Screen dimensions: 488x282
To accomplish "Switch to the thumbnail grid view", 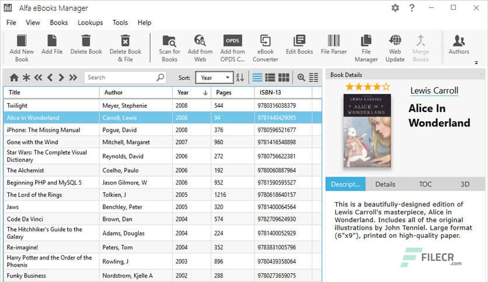I will tap(284, 77).
